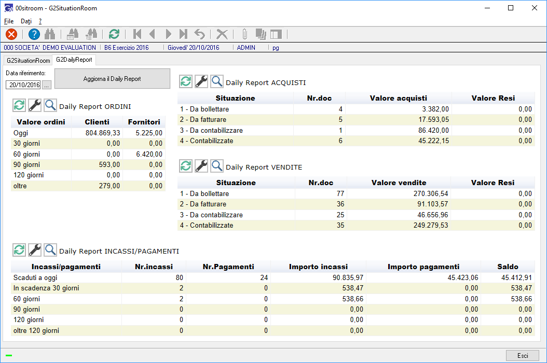Click magnifier for Daily Report ACQUISTI
Screen dimensions: 547x363
pos(216,81)
